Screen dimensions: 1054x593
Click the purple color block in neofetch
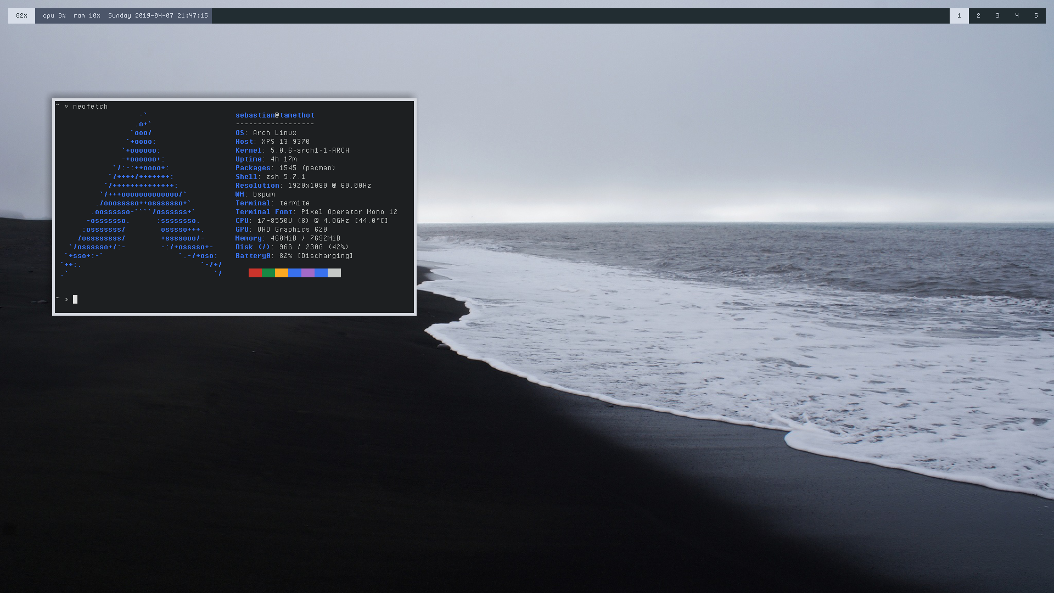pyautogui.click(x=308, y=273)
